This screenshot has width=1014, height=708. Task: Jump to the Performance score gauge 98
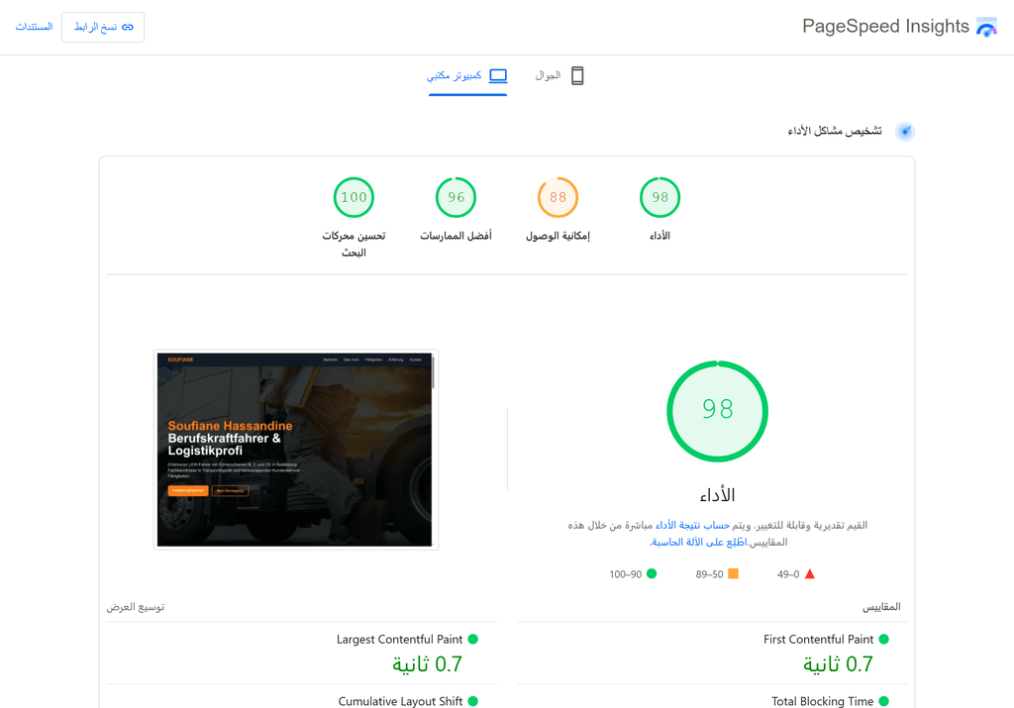[x=659, y=197]
